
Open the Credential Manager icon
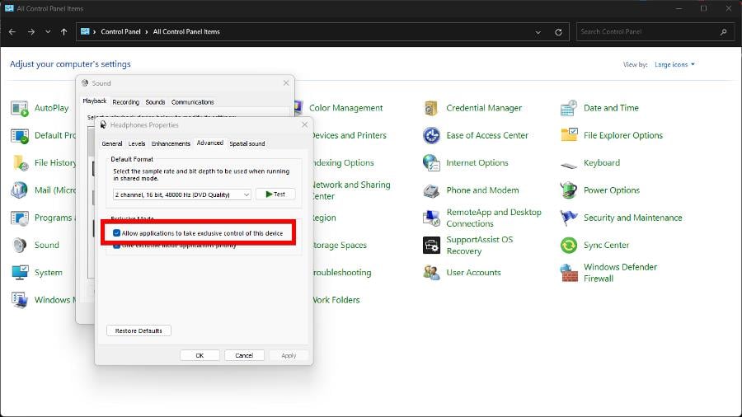click(x=431, y=108)
